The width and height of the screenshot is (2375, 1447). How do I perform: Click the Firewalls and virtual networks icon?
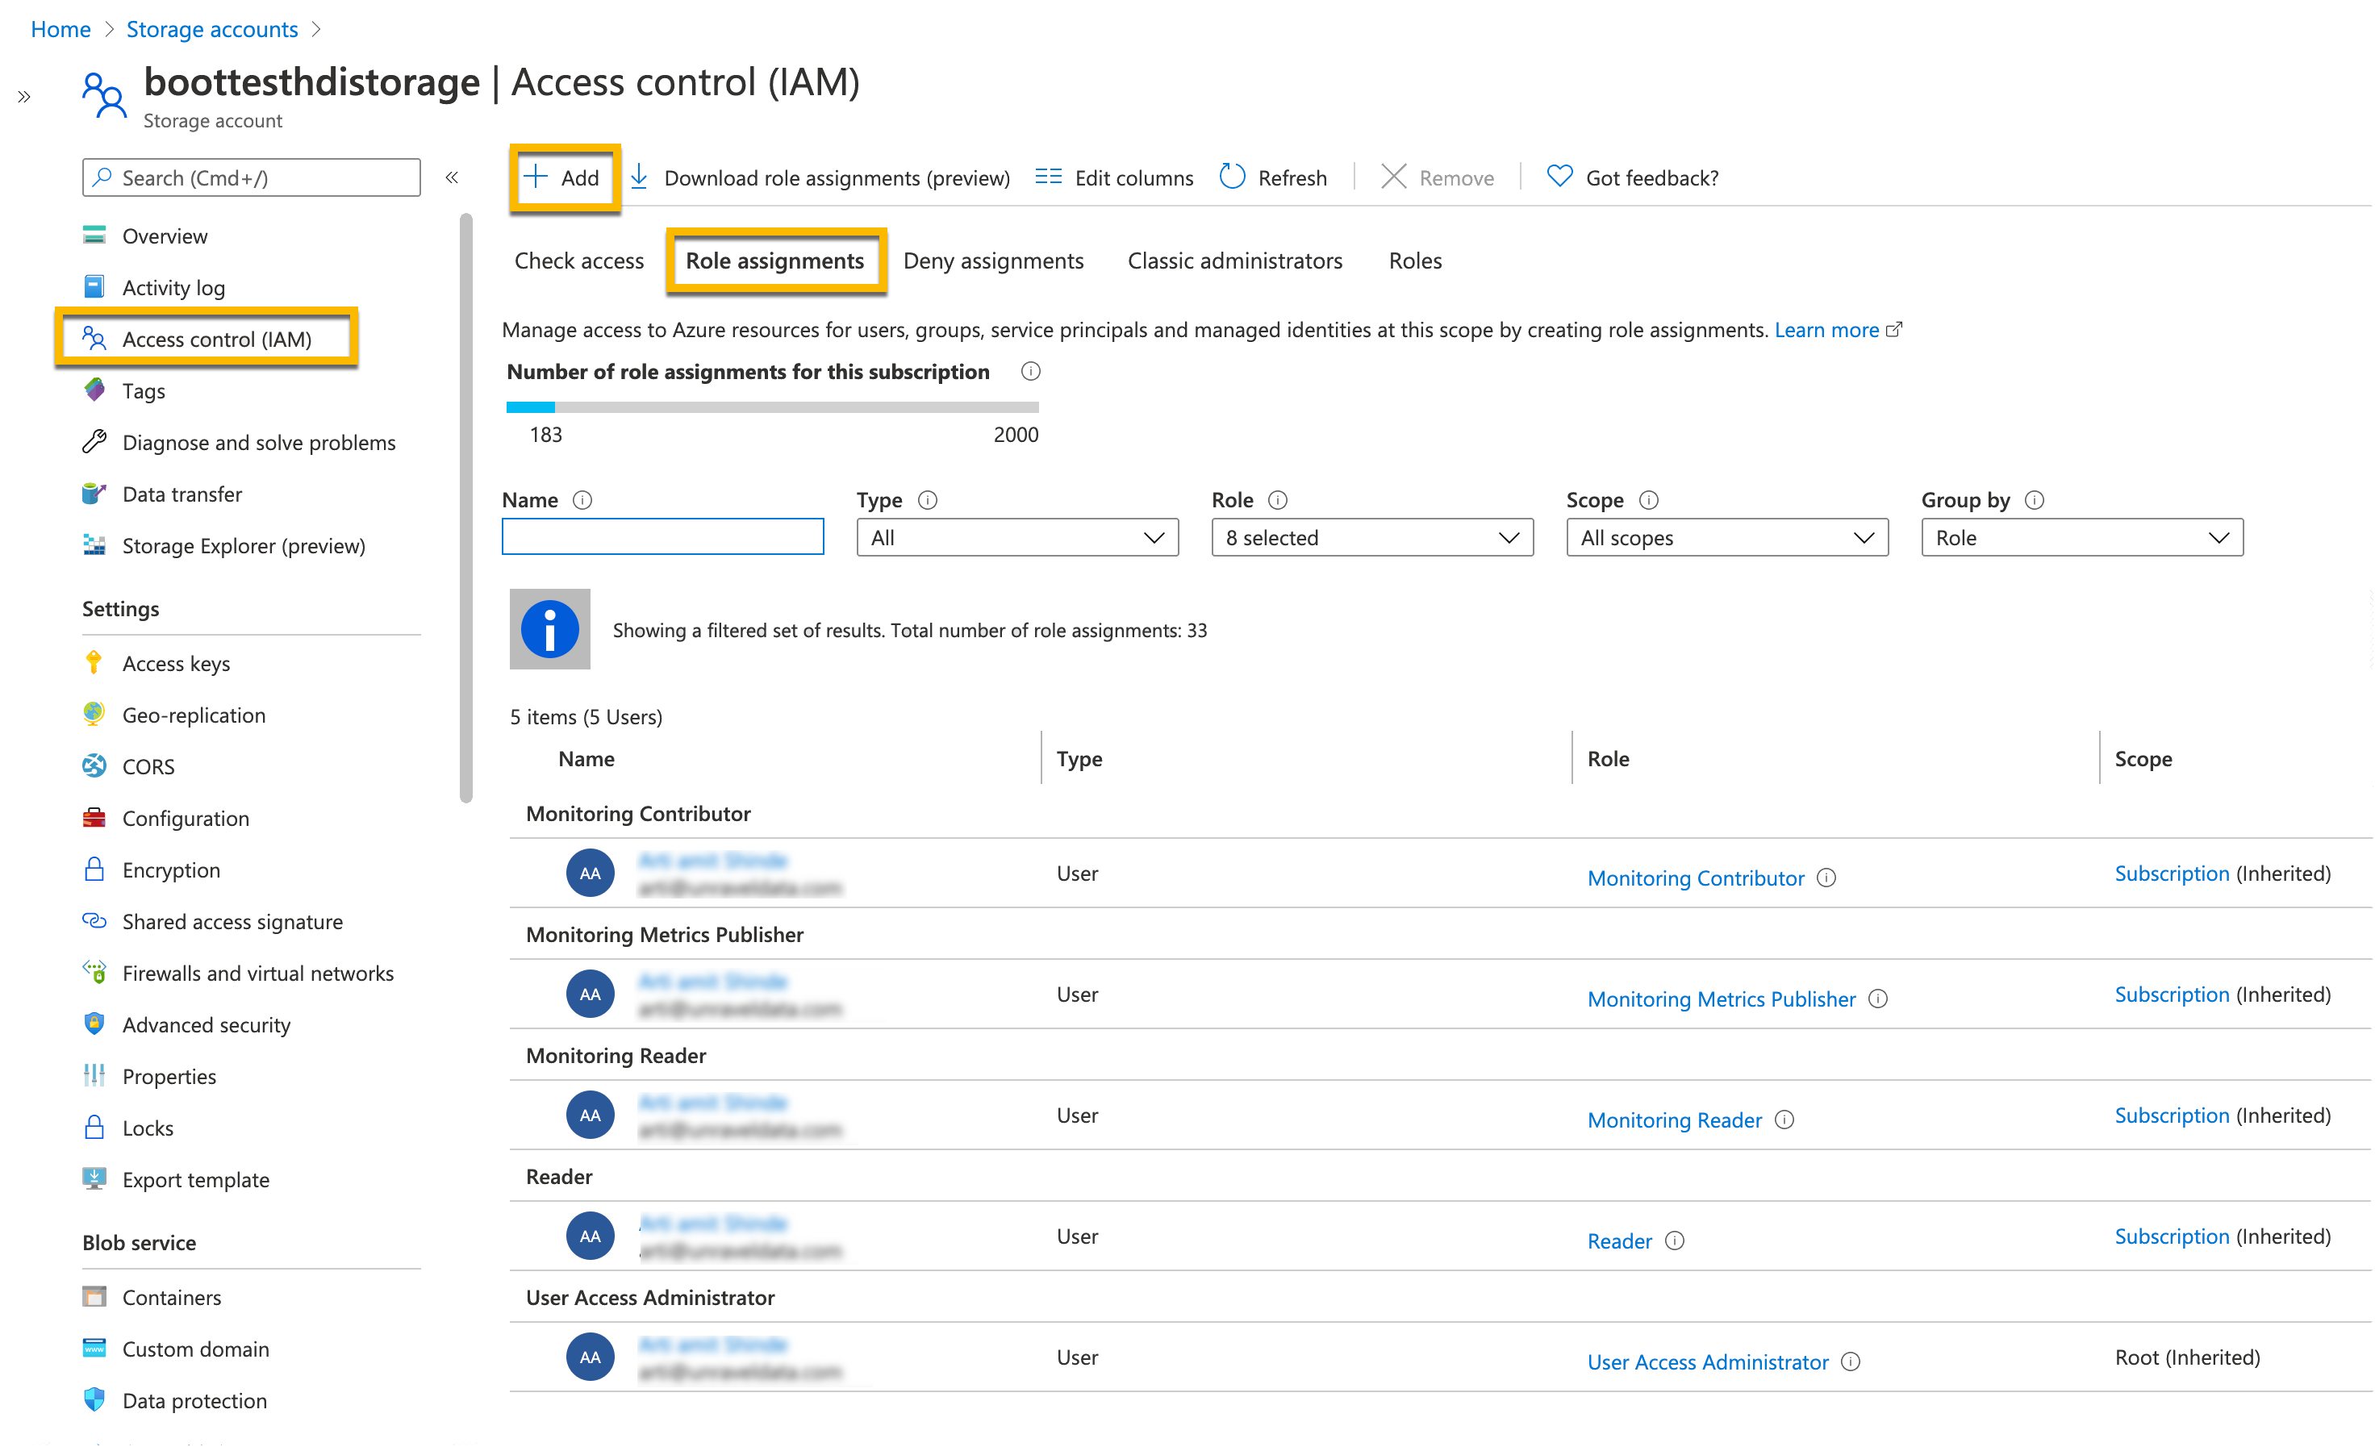[94, 972]
